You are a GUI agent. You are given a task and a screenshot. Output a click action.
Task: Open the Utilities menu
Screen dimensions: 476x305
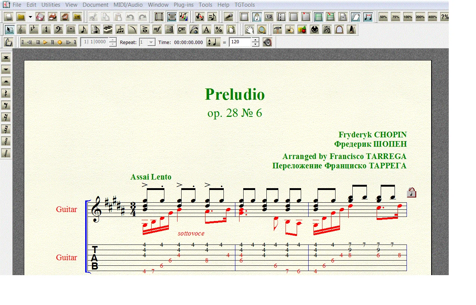tap(51, 5)
